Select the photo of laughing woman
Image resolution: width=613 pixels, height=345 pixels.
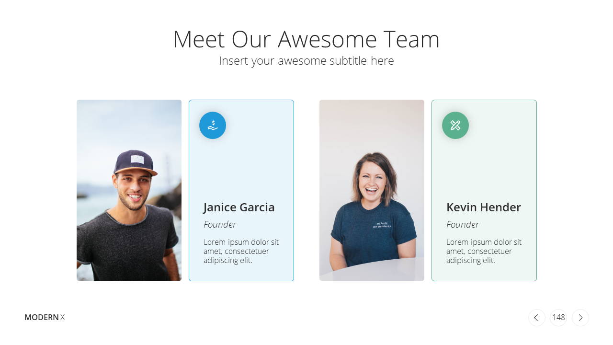[372, 190]
